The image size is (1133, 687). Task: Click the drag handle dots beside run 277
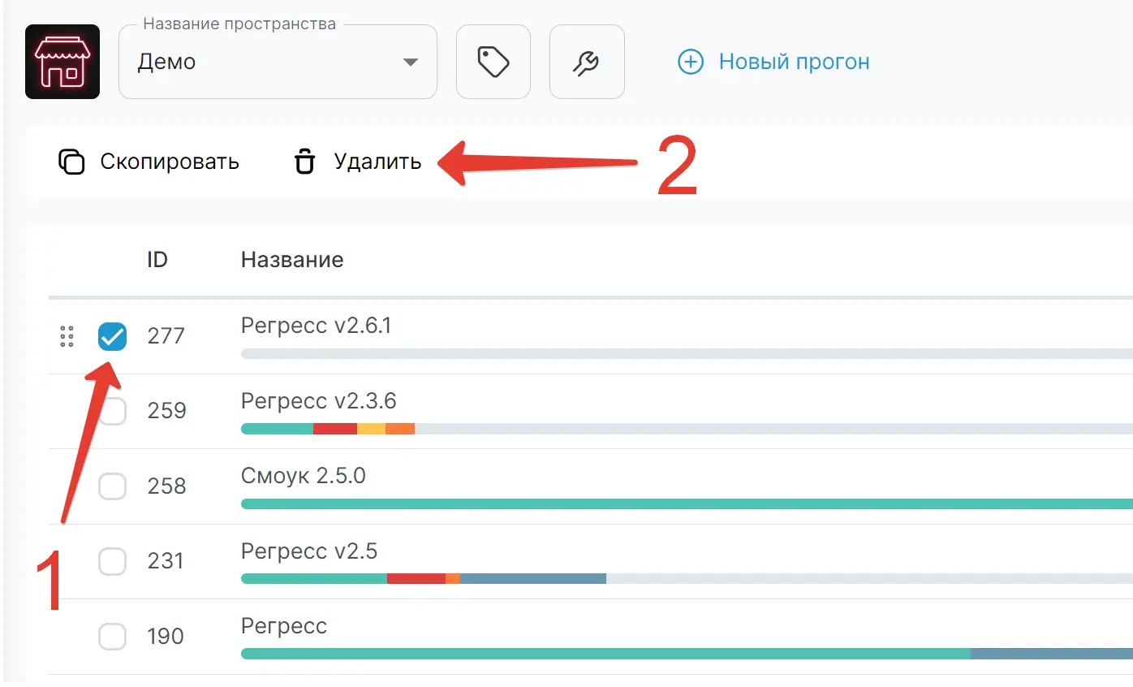click(67, 336)
